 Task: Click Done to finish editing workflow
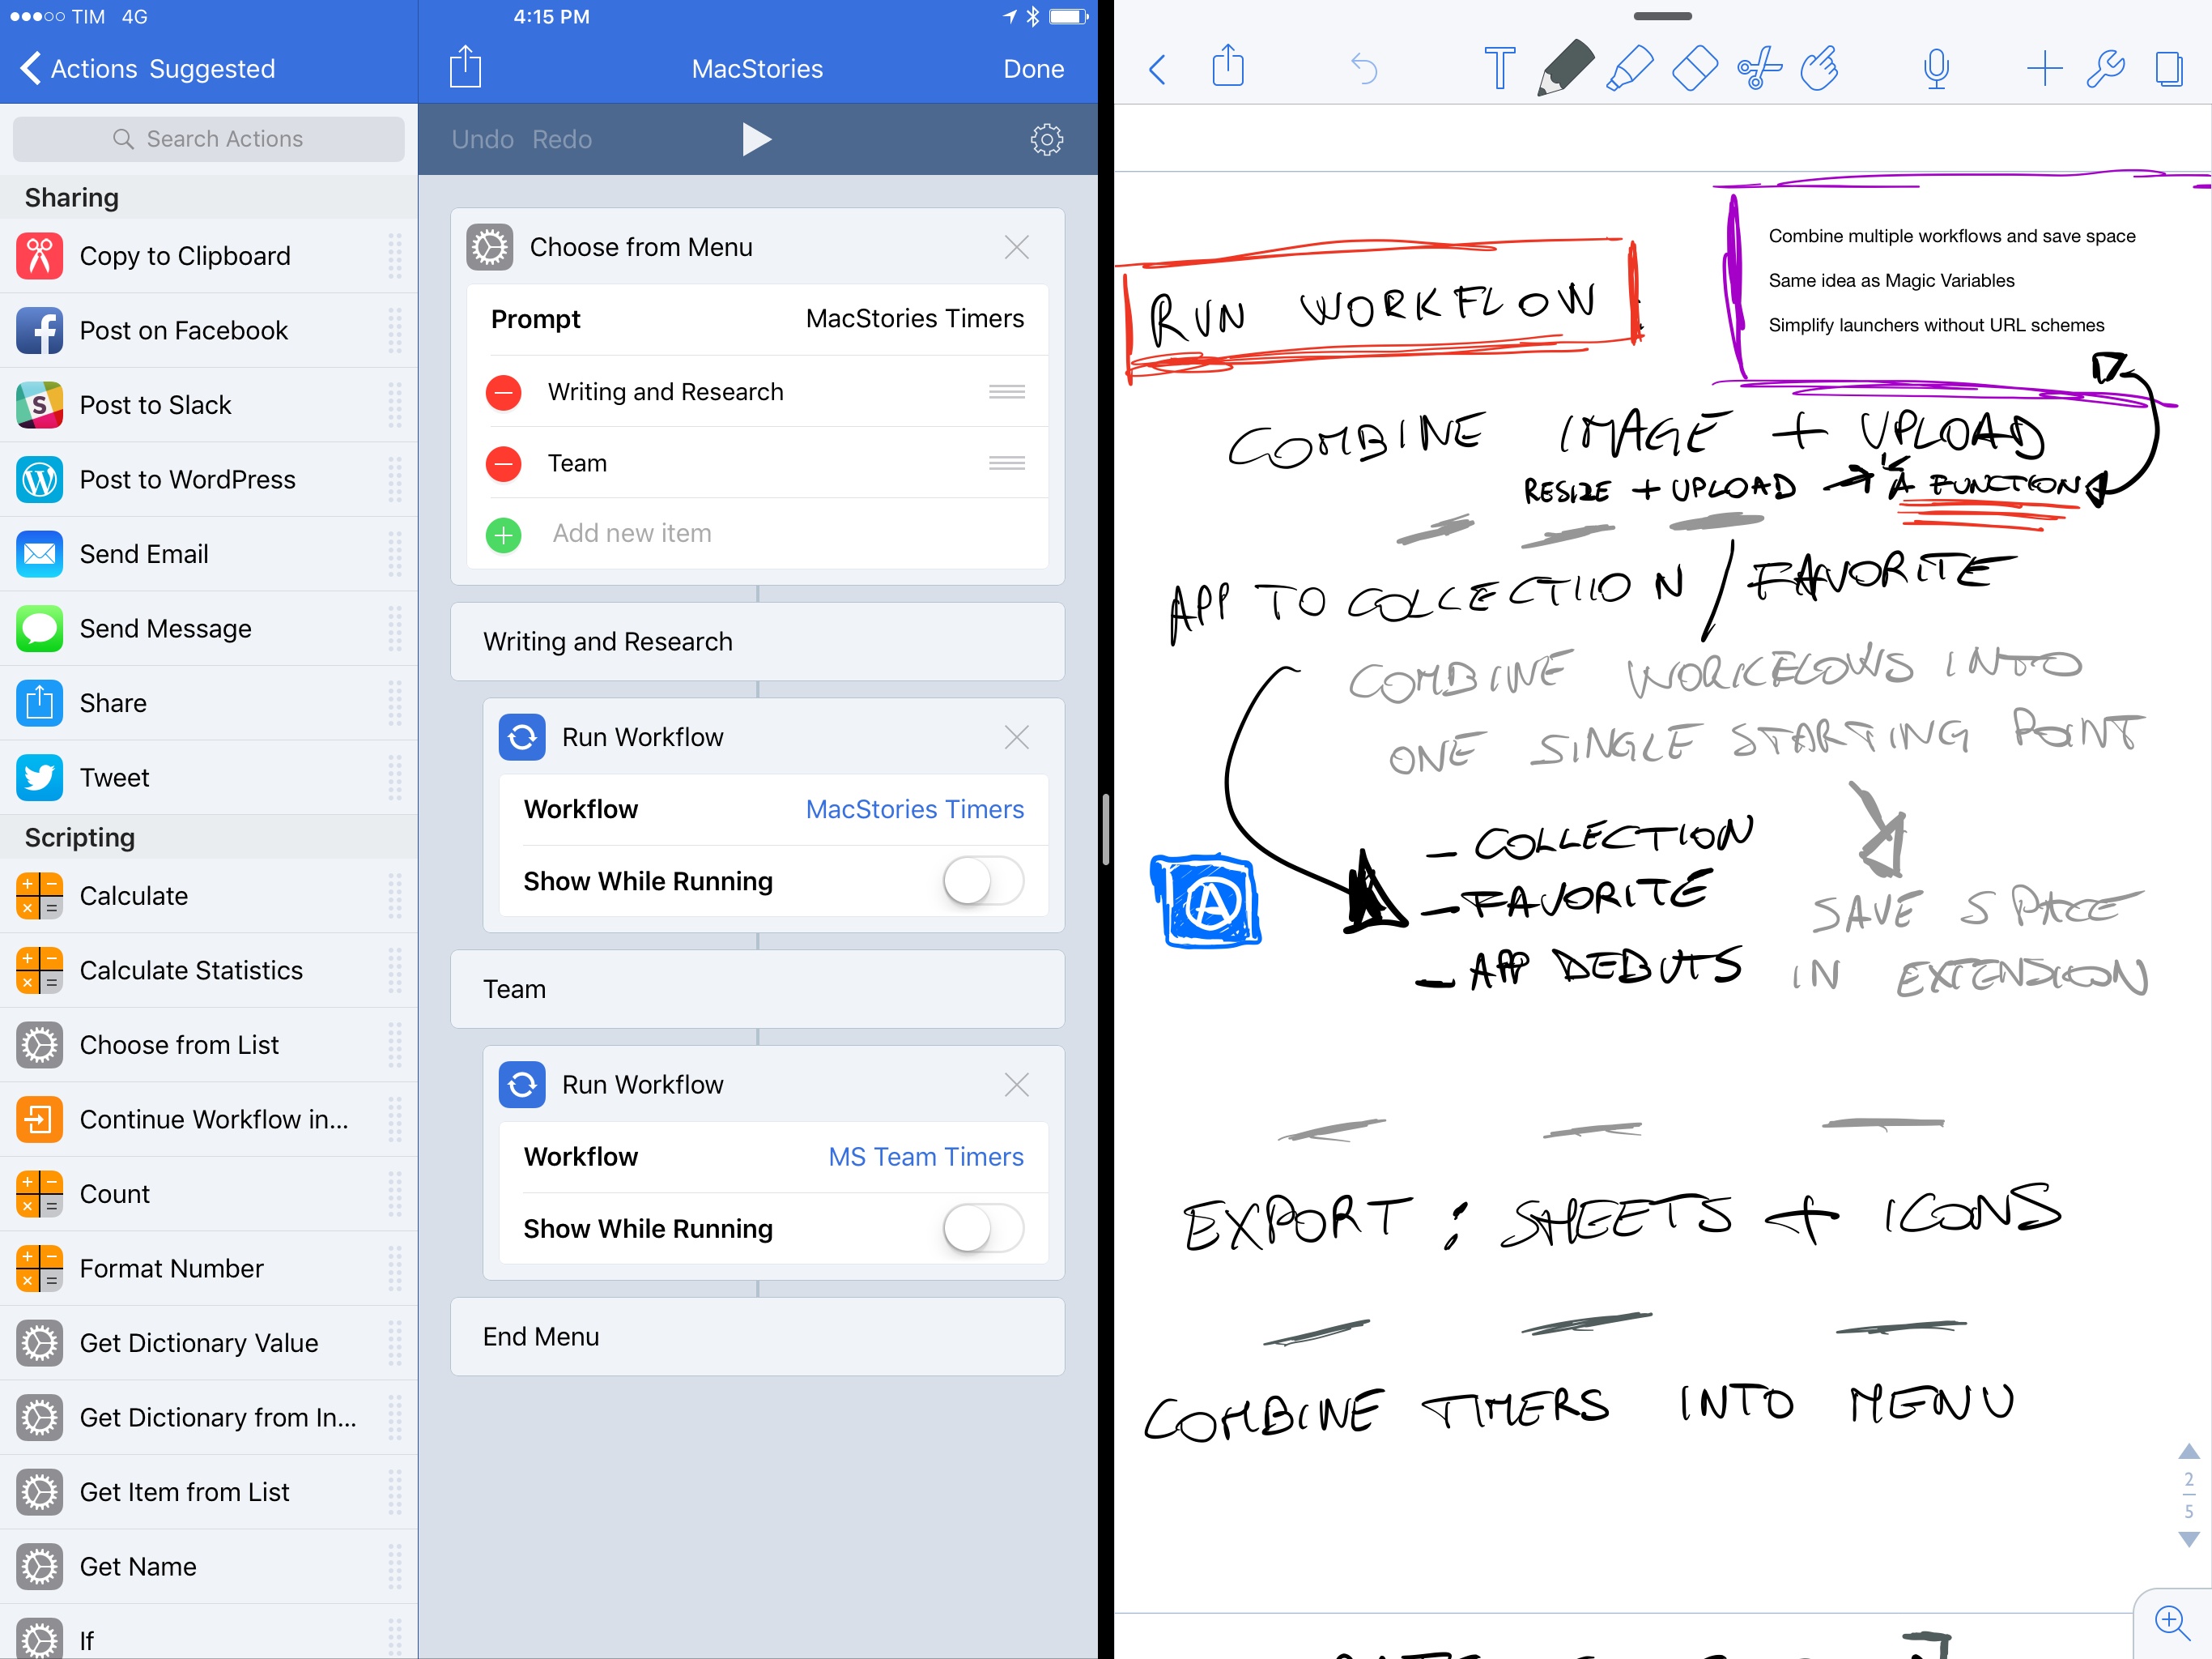[1035, 66]
